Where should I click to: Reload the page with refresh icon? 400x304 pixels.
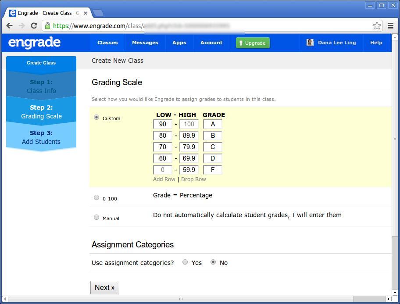[34, 26]
